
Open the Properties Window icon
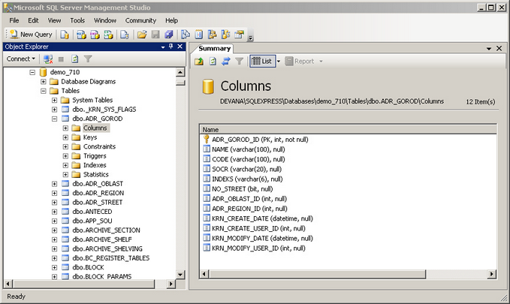coord(239,34)
